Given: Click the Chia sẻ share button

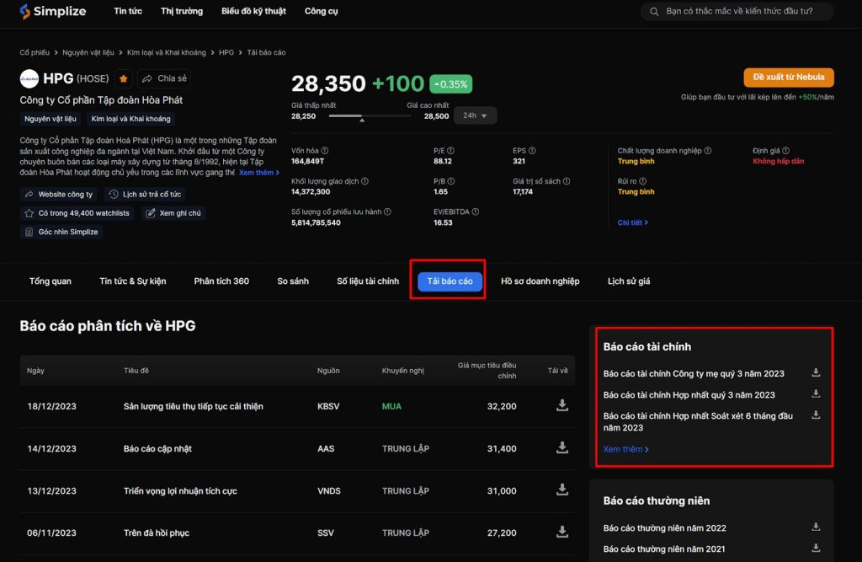Looking at the screenshot, I should click(164, 78).
